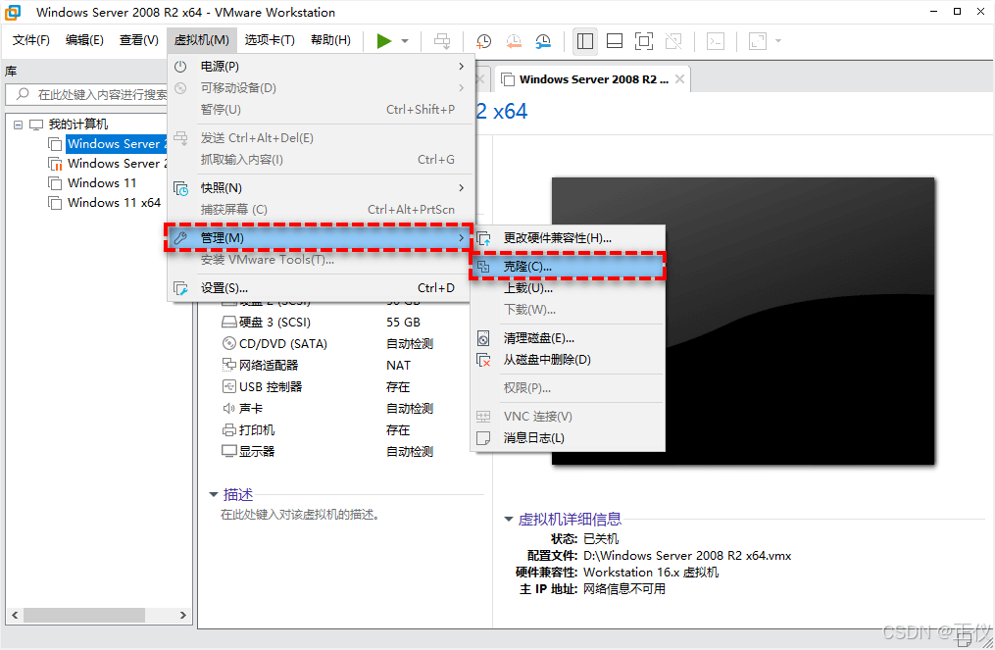Click the snapshot icon beside 快照(N)

(x=180, y=188)
